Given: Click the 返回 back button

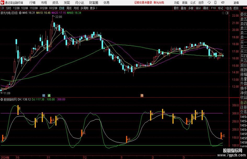Looking at the screenshot, I should tap(236, 8).
